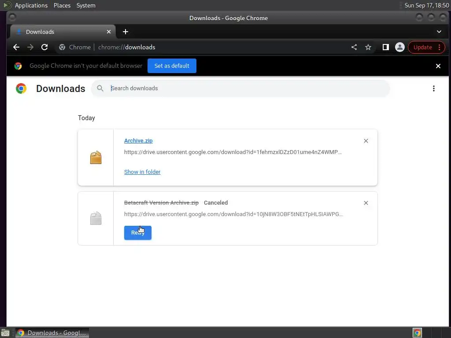The height and width of the screenshot is (338, 451).
Task: Select Downloads - Google taskbar window button
Action: coord(52,333)
